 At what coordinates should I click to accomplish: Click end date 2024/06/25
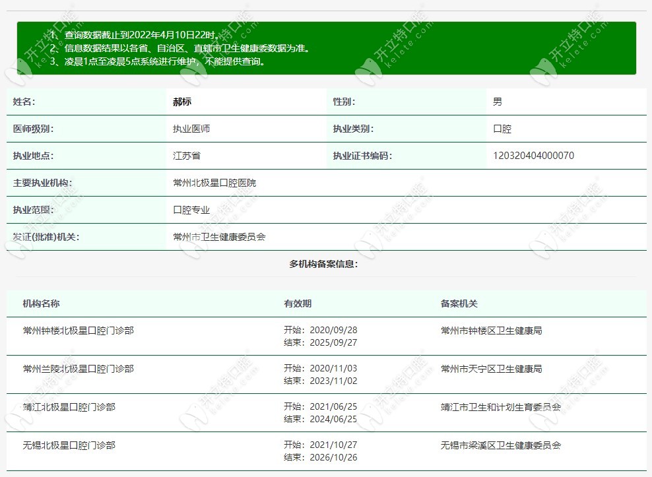pos(333,419)
